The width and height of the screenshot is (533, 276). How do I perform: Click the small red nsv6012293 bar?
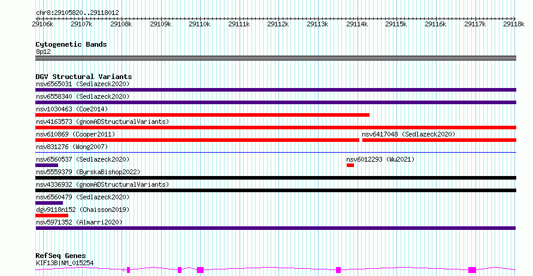click(350, 165)
